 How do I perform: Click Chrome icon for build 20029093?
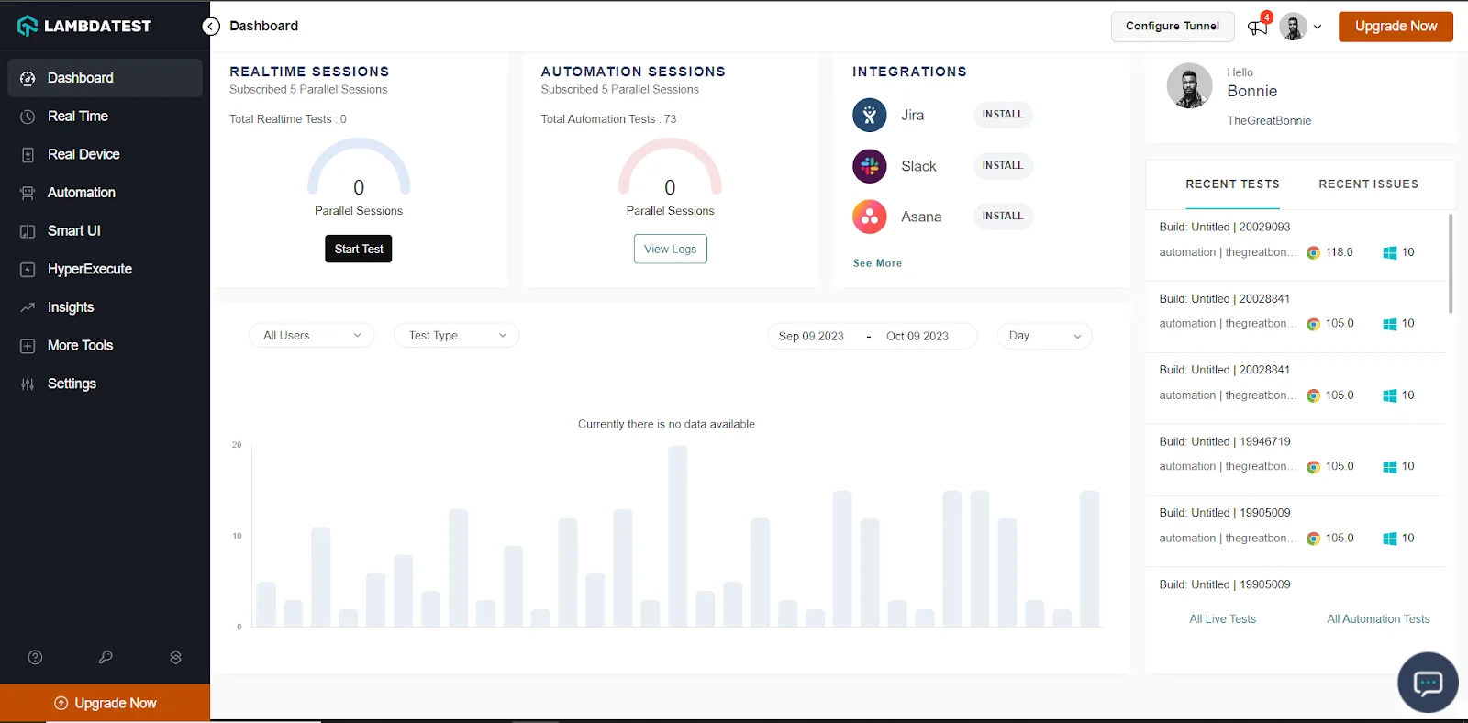pos(1313,252)
